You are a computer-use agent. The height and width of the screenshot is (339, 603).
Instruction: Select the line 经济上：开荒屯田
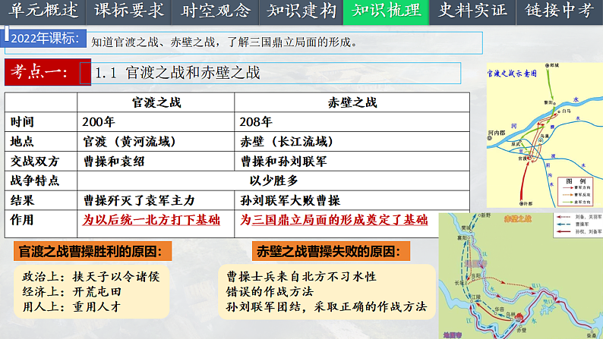coord(71,292)
